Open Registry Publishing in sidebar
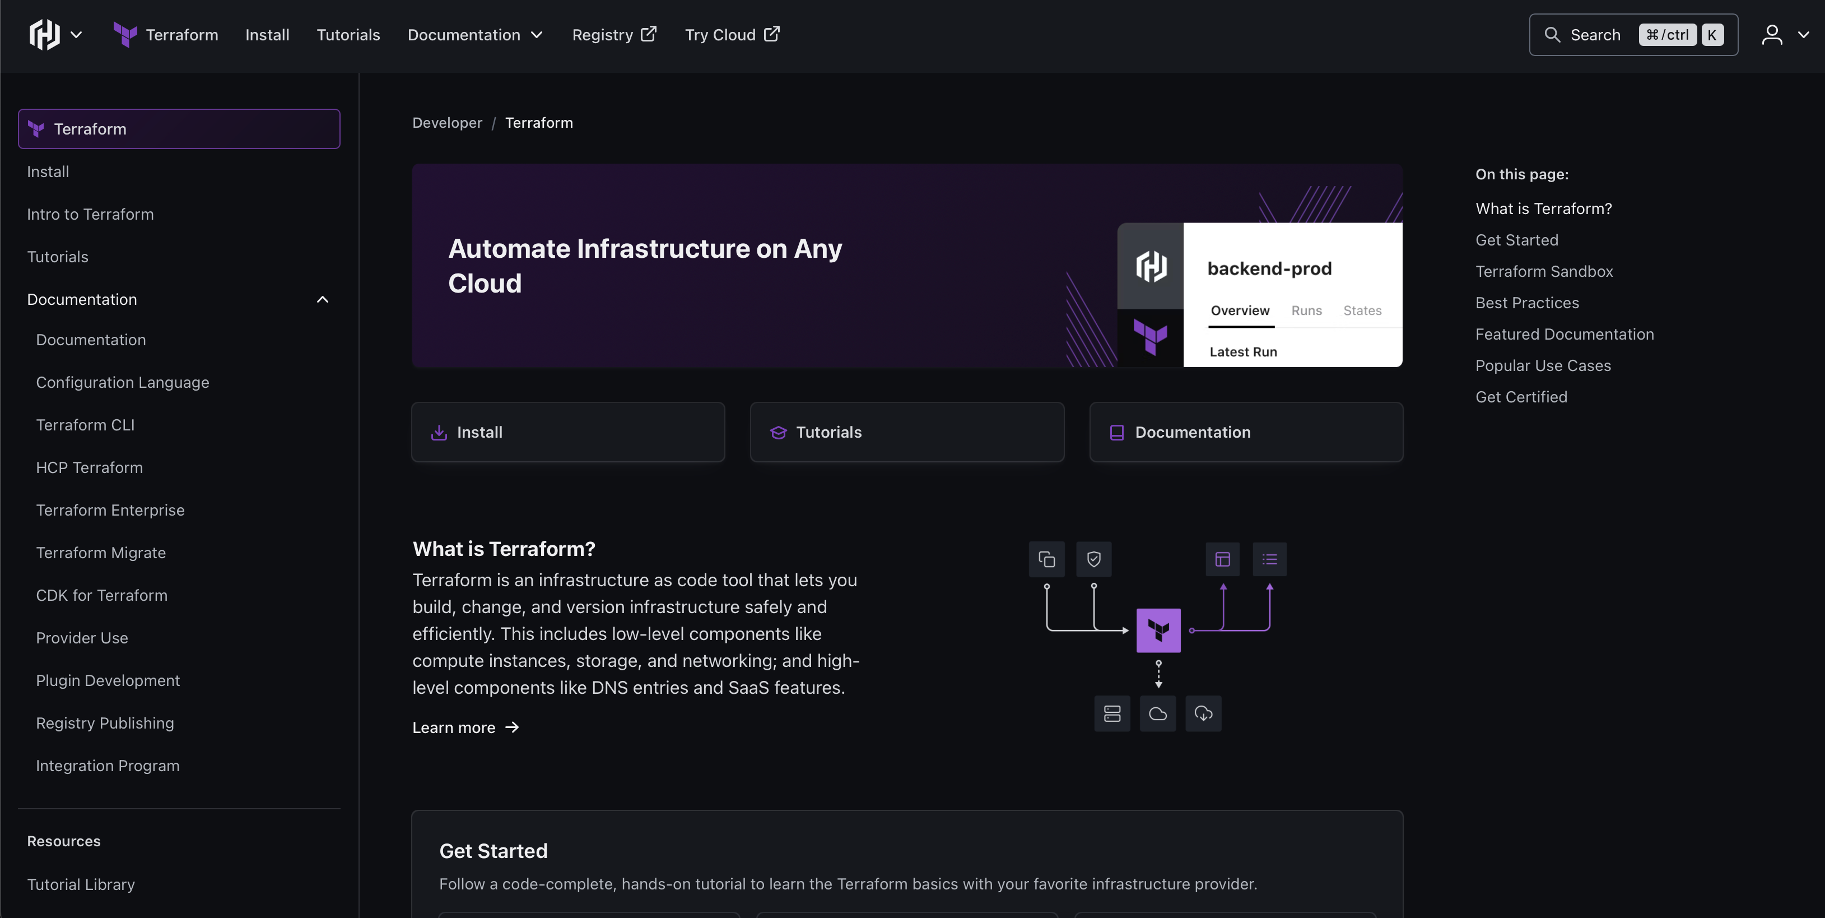The image size is (1825, 918). (x=105, y=722)
